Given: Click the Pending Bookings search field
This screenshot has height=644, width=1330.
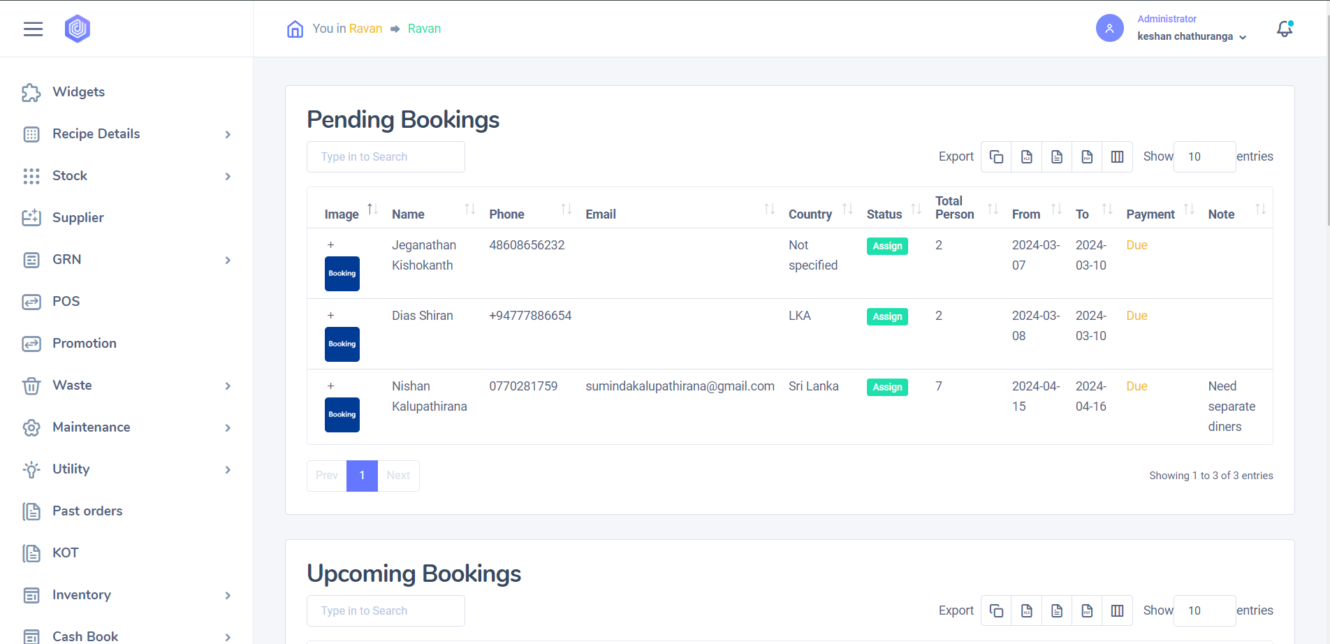Looking at the screenshot, I should pyautogui.click(x=386, y=157).
